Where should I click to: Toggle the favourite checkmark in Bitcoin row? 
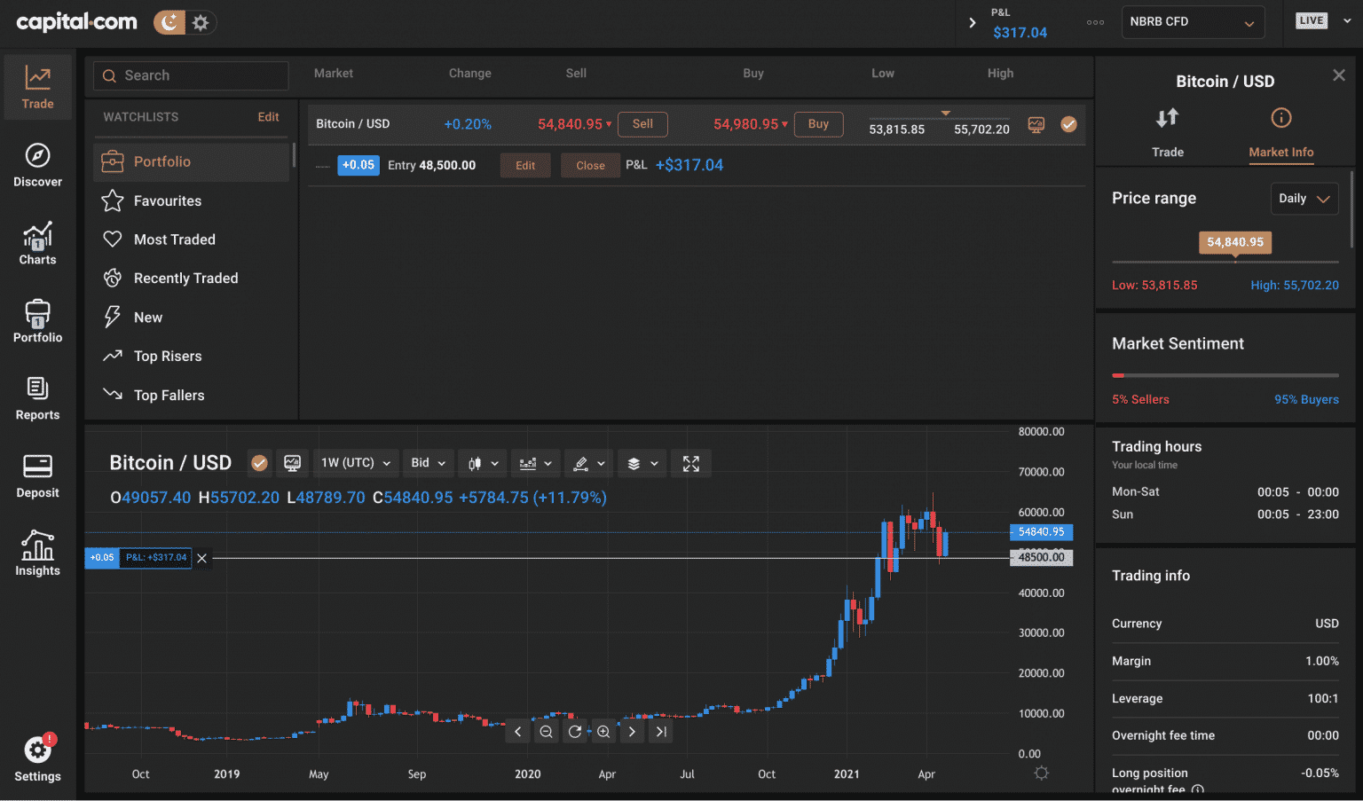(1069, 125)
